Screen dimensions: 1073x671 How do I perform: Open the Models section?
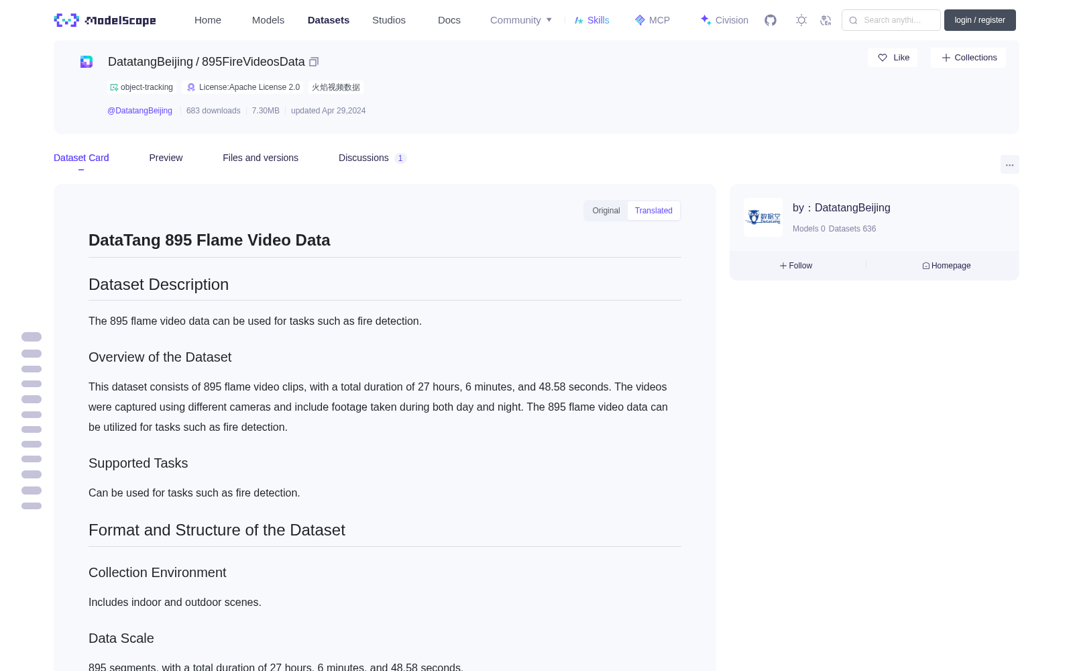[268, 20]
